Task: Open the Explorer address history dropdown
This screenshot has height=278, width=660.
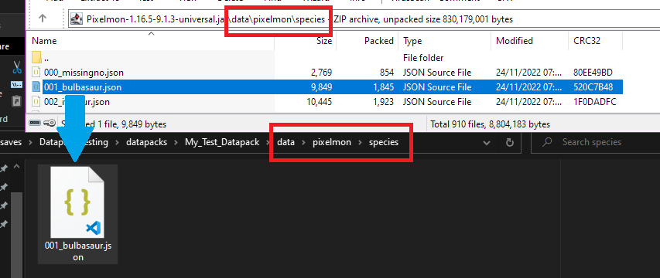Action: point(487,143)
